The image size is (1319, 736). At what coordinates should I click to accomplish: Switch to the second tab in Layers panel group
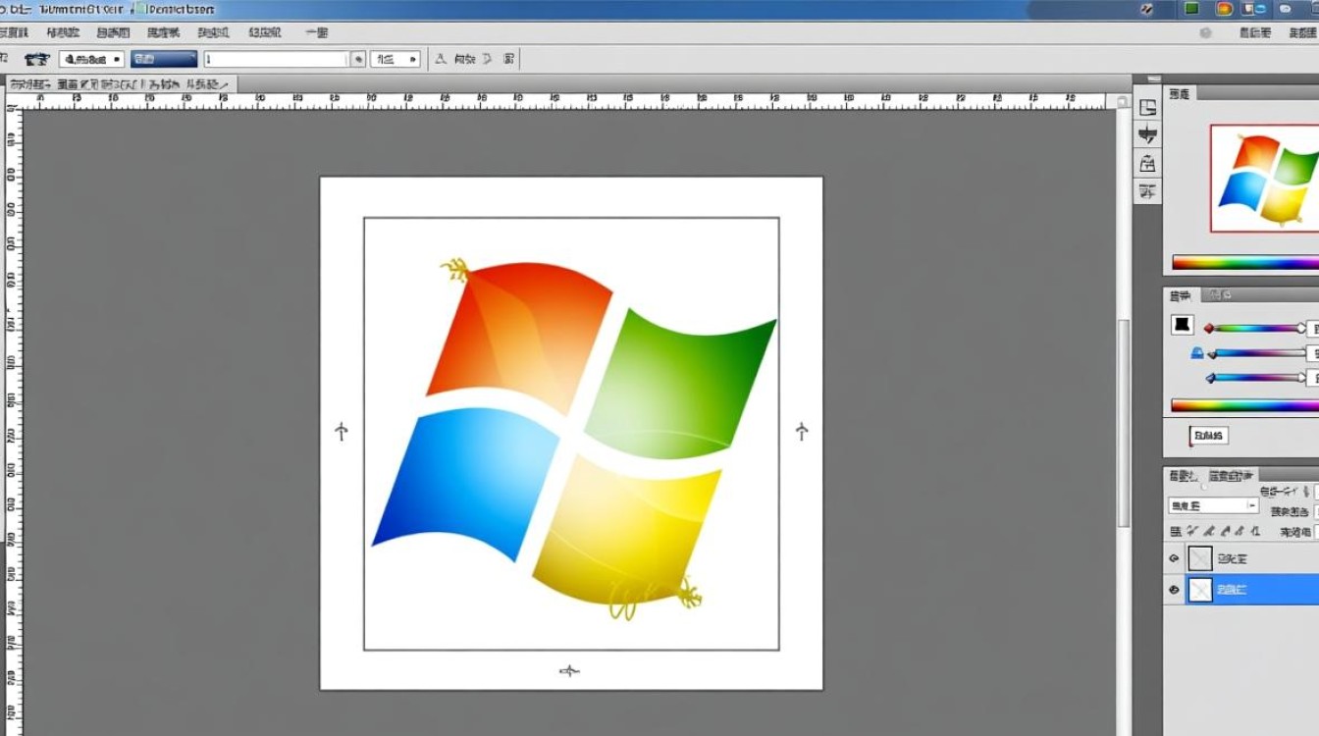pyautogui.click(x=1231, y=476)
